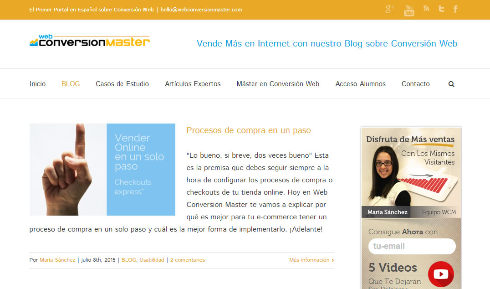
Task: Open the article 'Procesos de compra en un paso'
Action: 249,130
